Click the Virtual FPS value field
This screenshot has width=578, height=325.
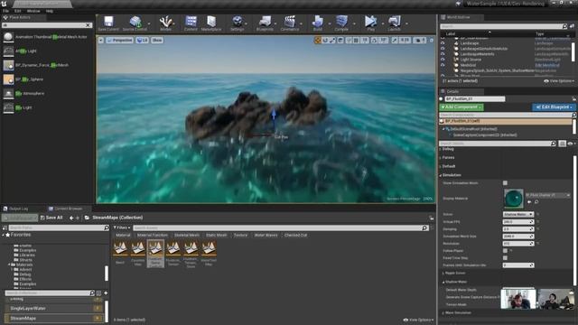pos(518,222)
